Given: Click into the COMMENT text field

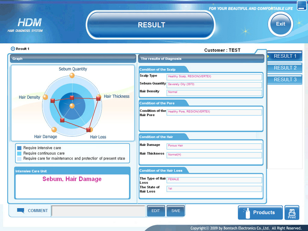Looking at the screenshot, I should [99, 211].
